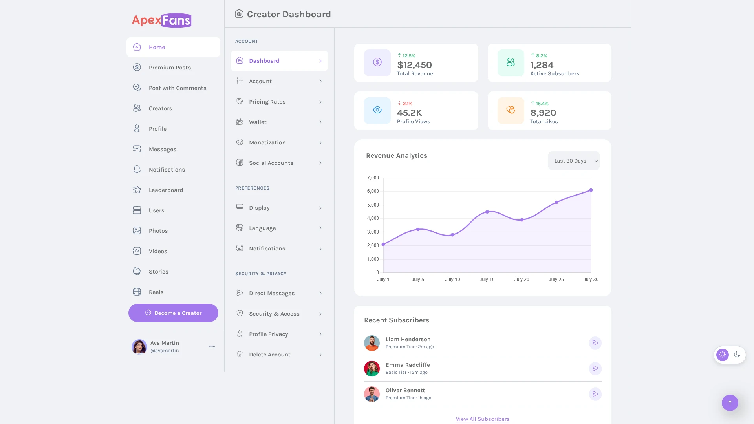Viewport: 754px width, 424px height.
Task: Click Liam Henderson's avatar photo
Action: pyautogui.click(x=372, y=343)
